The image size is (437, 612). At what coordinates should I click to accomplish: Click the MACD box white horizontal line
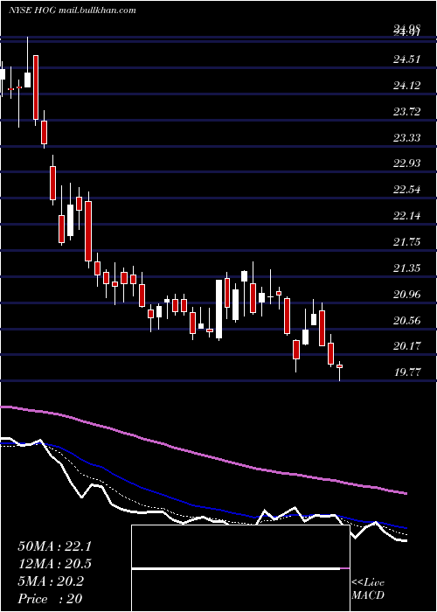(x=236, y=569)
